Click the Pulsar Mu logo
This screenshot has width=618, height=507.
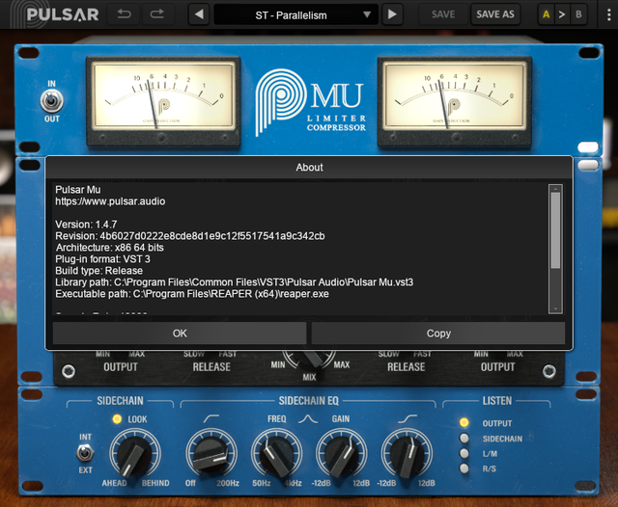pos(311,103)
